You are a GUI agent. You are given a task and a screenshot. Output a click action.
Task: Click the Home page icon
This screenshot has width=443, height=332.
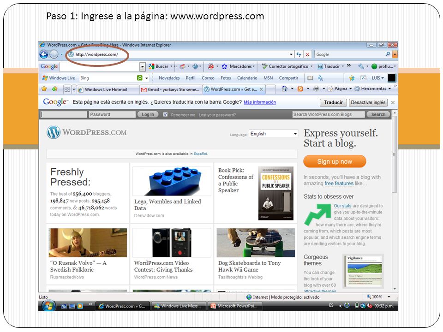(285, 89)
